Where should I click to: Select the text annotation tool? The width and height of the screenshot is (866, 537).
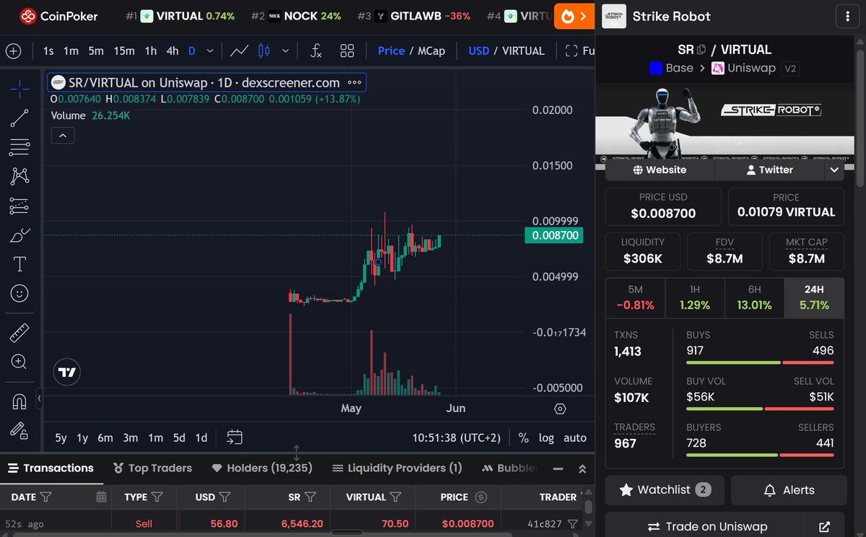coord(19,264)
